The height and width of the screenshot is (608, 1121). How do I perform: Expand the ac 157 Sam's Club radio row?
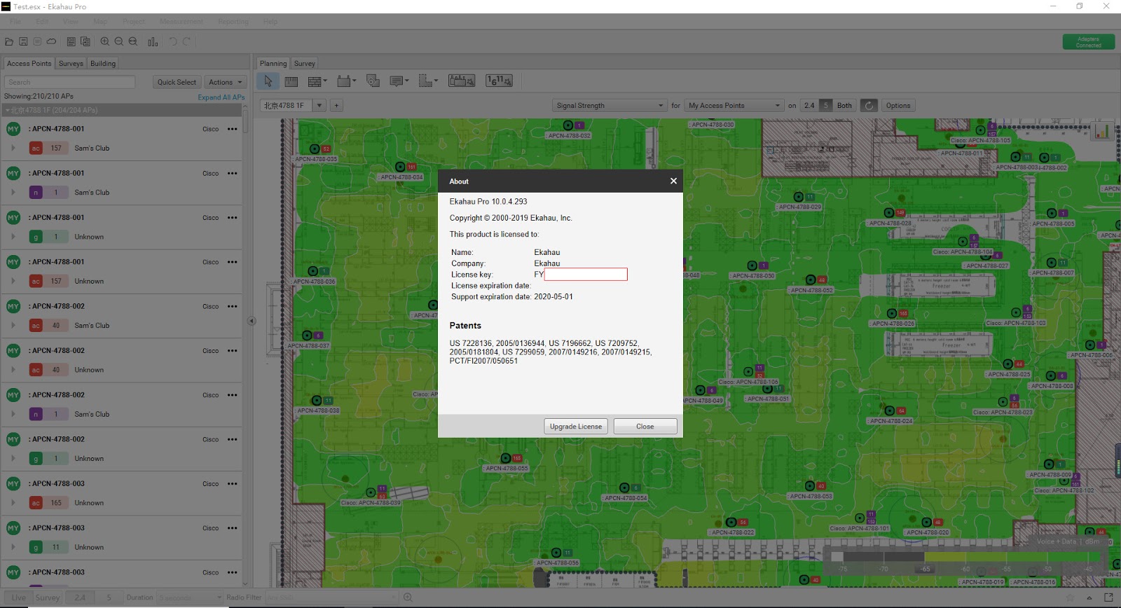pos(13,148)
